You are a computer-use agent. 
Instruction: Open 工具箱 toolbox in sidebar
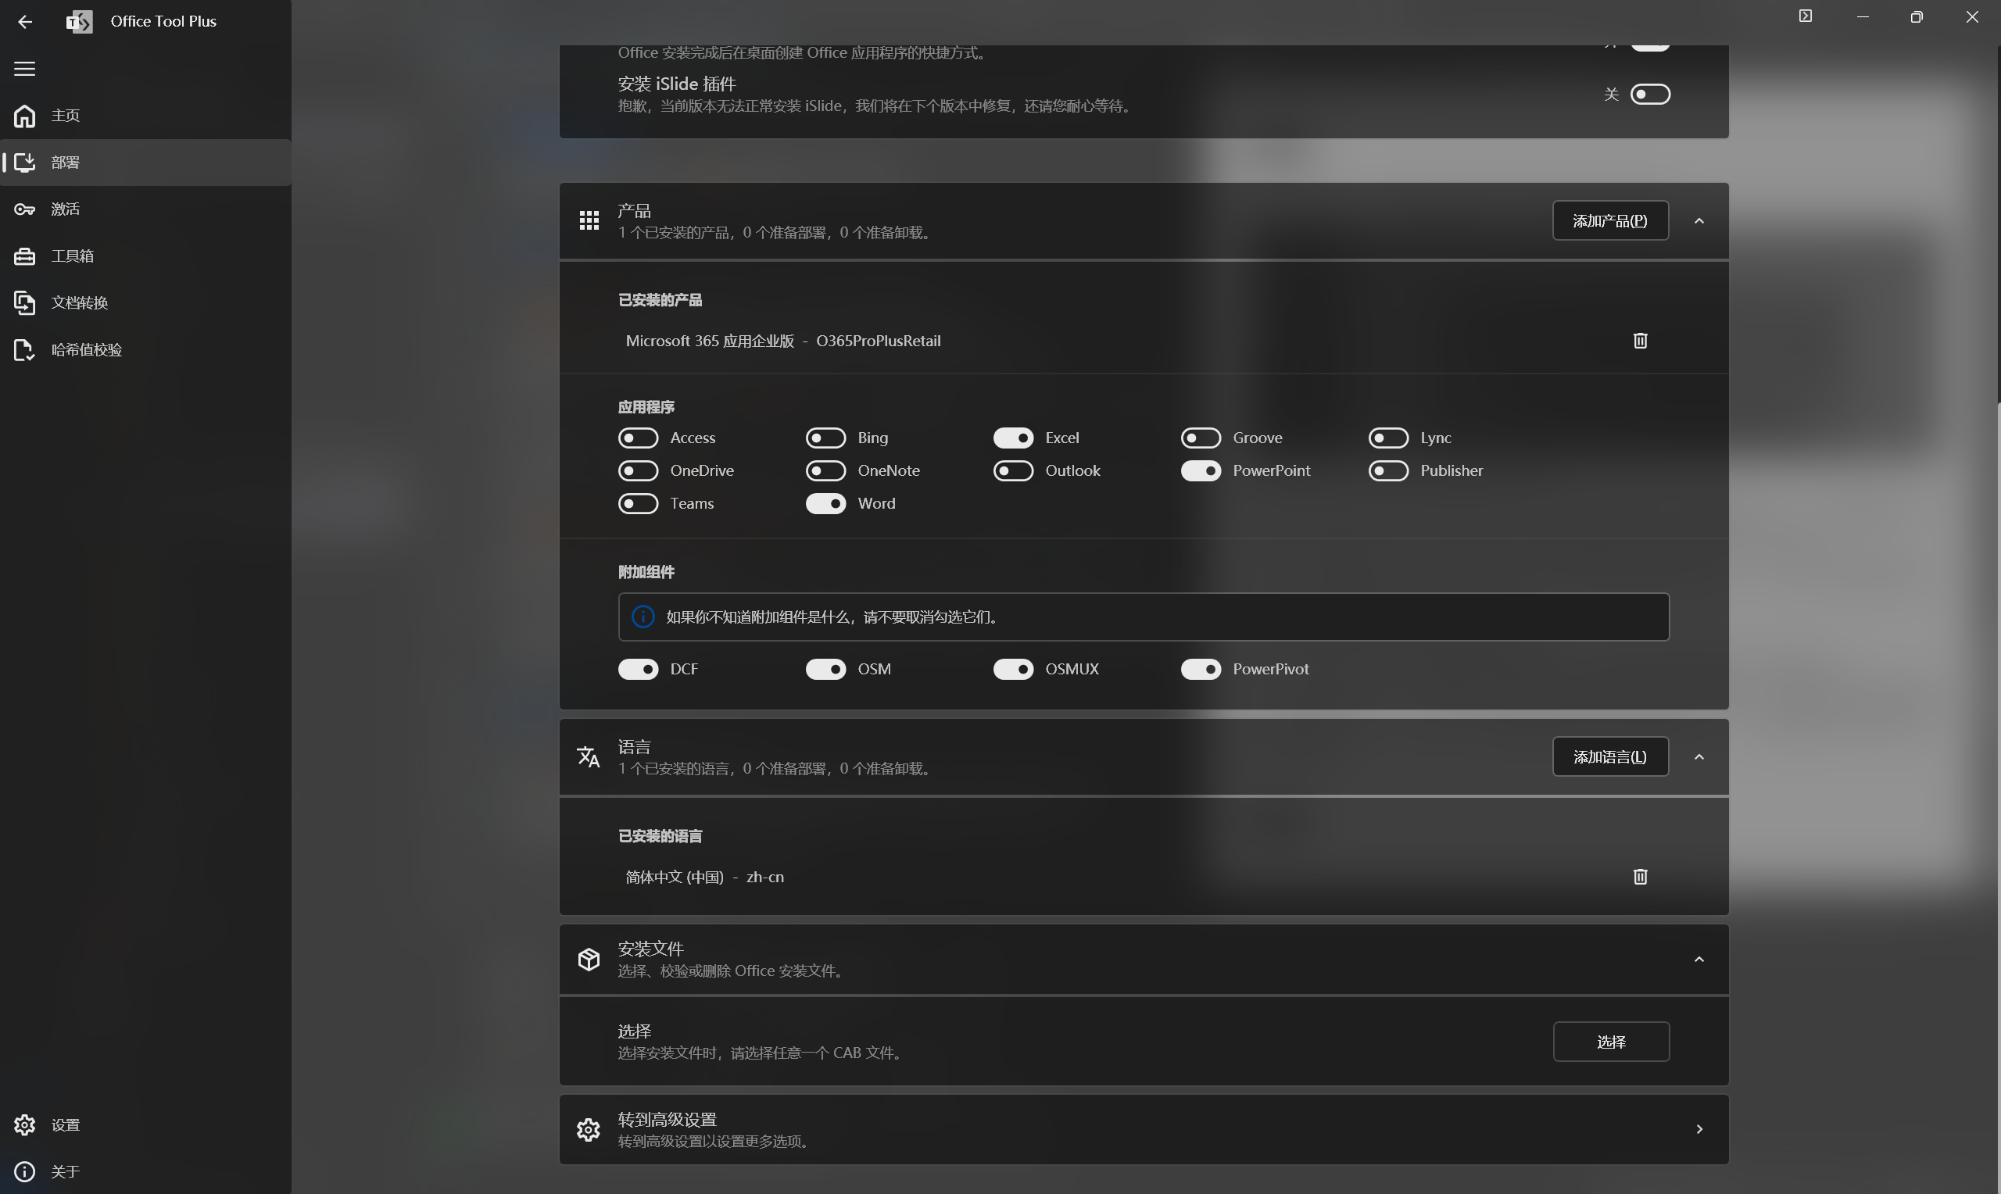[x=72, y=256]
